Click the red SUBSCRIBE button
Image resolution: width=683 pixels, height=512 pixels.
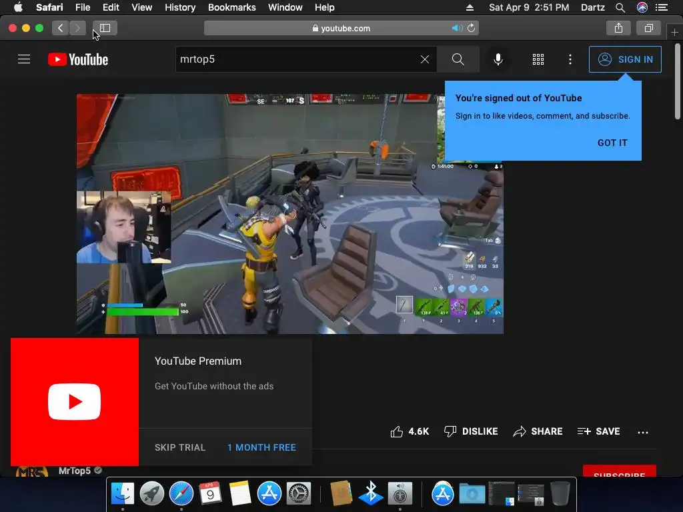[x=620, y=471]
